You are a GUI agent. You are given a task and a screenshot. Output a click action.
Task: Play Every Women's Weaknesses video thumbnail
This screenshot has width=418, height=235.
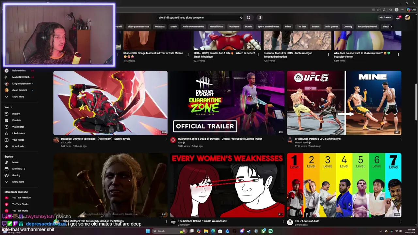click(227, 185)
